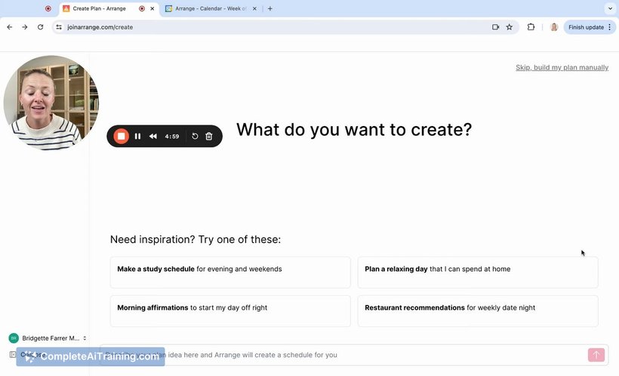This screenshot has width=619, height=376.
Task: Delete the recording with trash icon
Action: (209, 136)
